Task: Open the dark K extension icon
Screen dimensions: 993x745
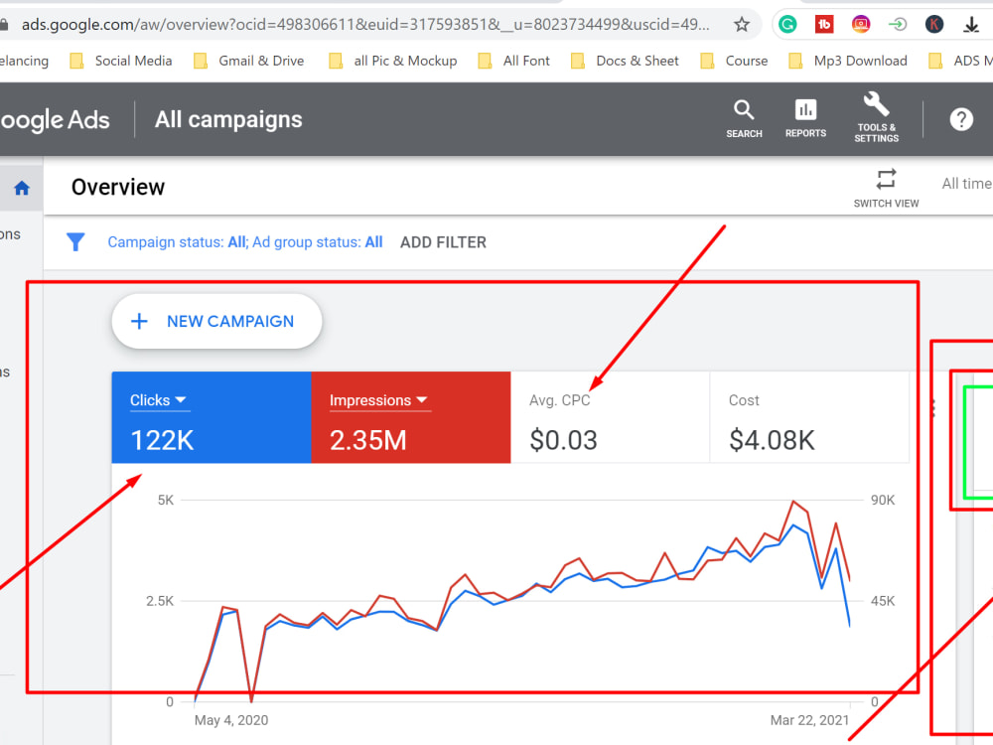Action: pyautogui.click(x=934, y=25)
